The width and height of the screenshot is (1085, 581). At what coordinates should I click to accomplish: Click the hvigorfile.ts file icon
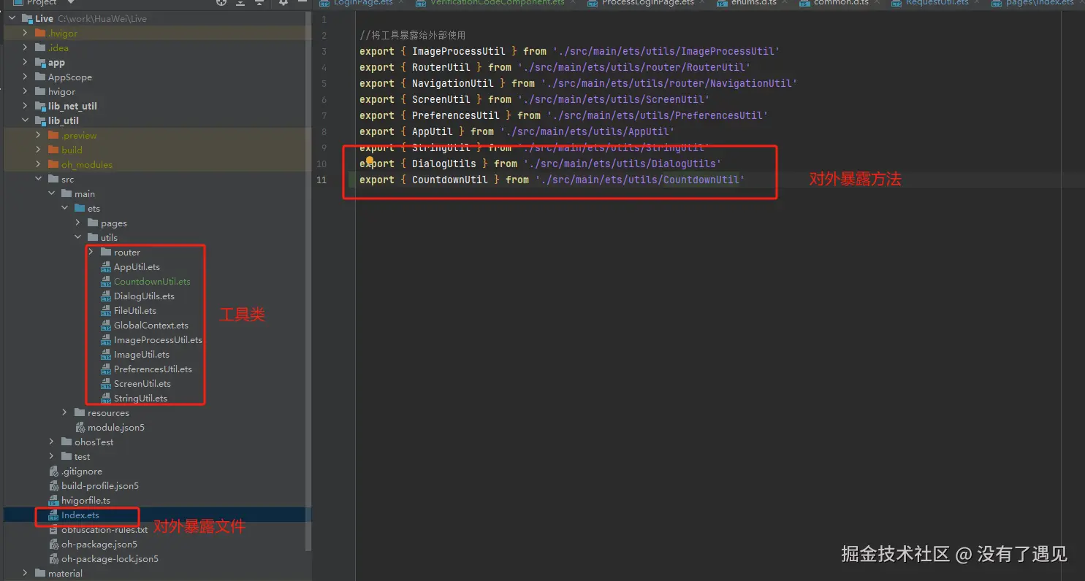(54, 501)
